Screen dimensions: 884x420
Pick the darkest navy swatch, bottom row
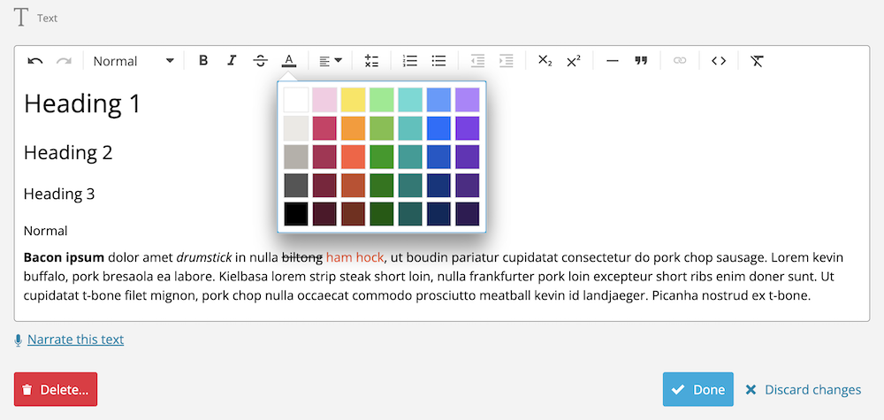[438, 214]
